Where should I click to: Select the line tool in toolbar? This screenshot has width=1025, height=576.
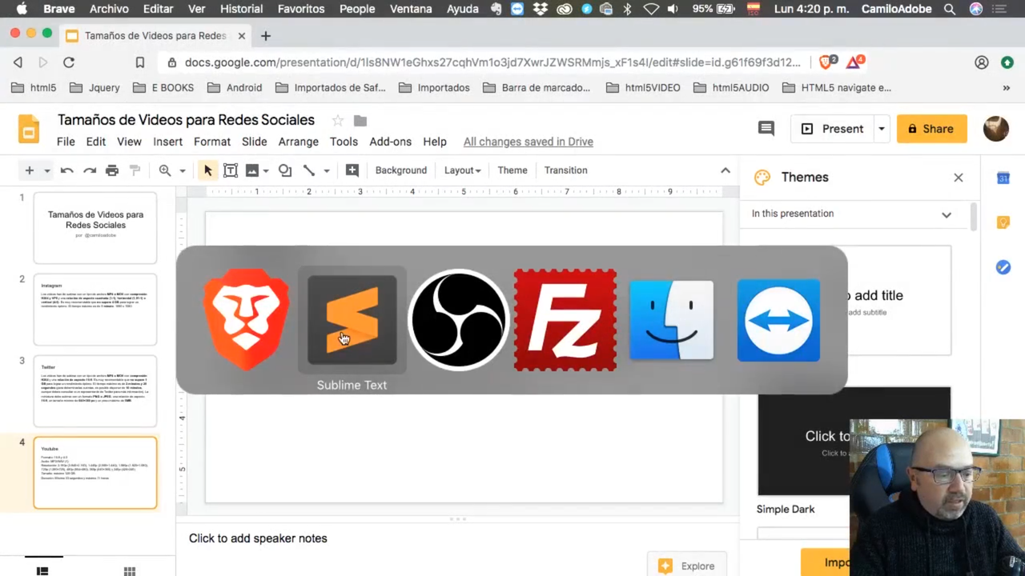pos(309,170)
